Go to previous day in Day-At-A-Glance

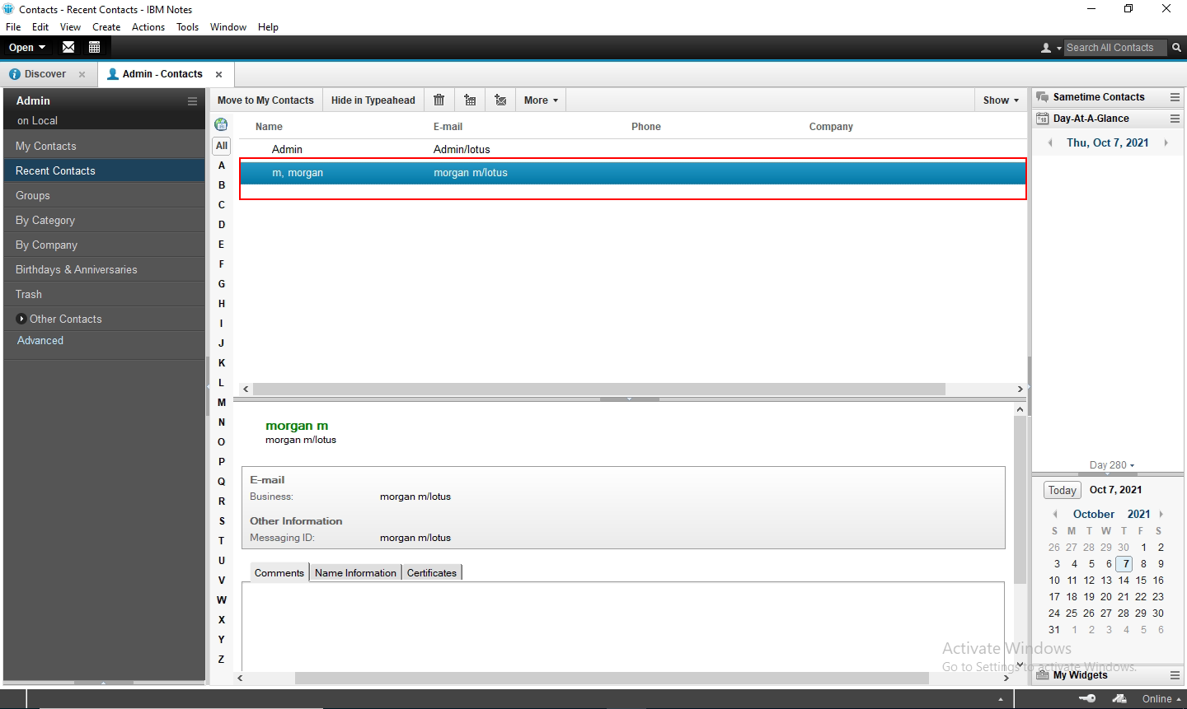pos(1049,143)
